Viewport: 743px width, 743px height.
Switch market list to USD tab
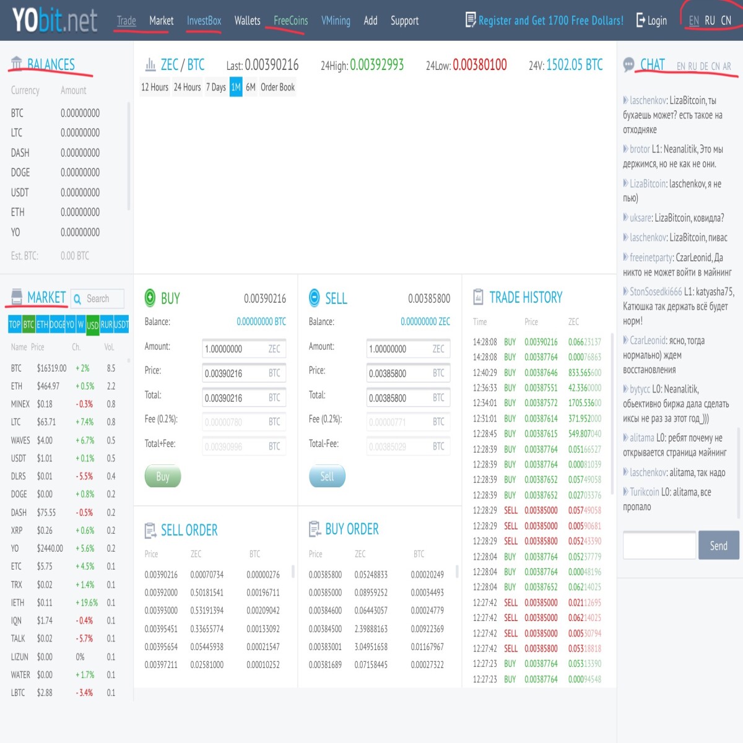point(92,324)
